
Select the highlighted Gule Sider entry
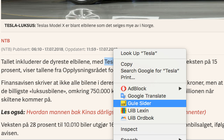tap(150, 103)
